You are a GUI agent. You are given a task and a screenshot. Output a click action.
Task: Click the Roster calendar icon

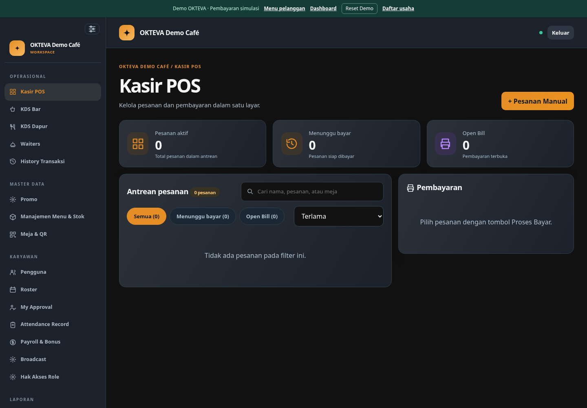point(13,290)
